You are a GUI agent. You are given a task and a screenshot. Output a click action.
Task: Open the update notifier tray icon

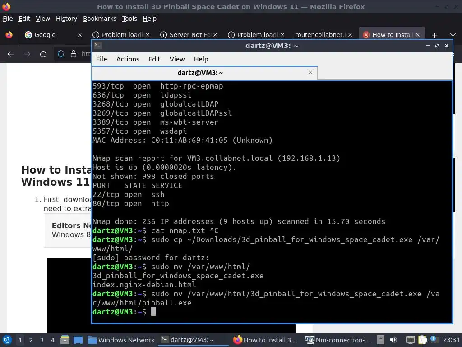tap(434, 339)
